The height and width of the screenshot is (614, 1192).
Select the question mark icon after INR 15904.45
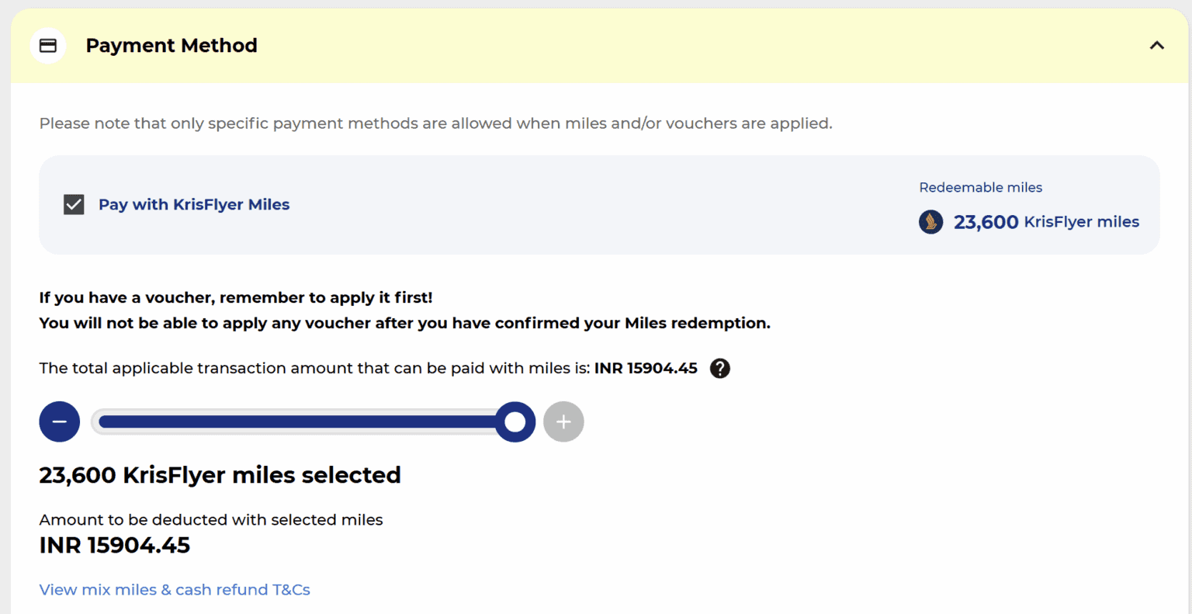tap(719, 368)
